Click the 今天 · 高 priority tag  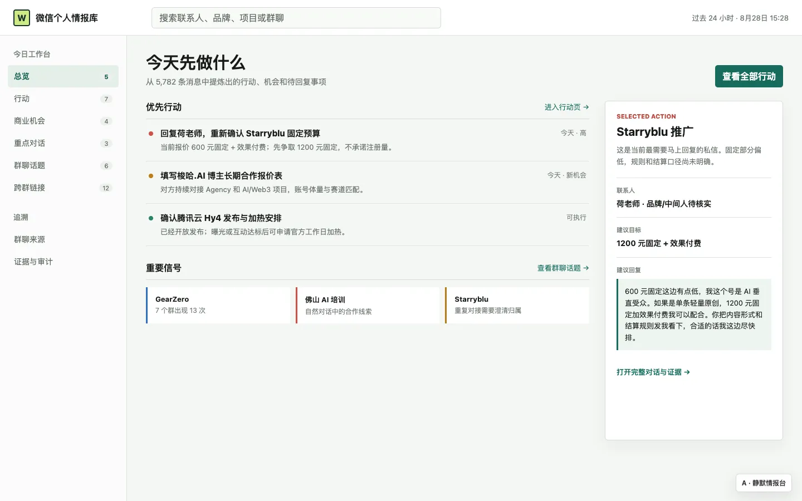coord(573,133)
